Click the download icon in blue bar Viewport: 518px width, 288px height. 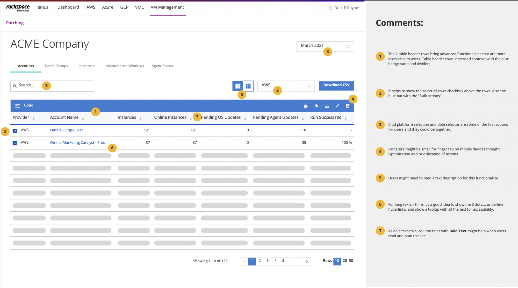(327, 106)
